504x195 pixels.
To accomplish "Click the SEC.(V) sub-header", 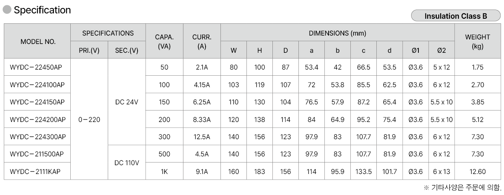I will click(126, 50).
